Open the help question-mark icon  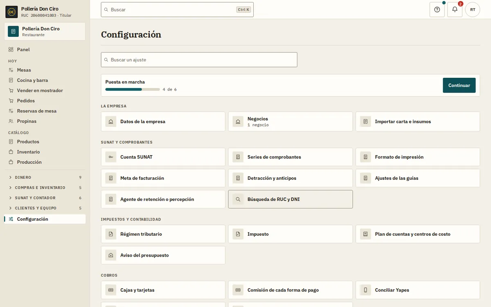pos(437,9)
